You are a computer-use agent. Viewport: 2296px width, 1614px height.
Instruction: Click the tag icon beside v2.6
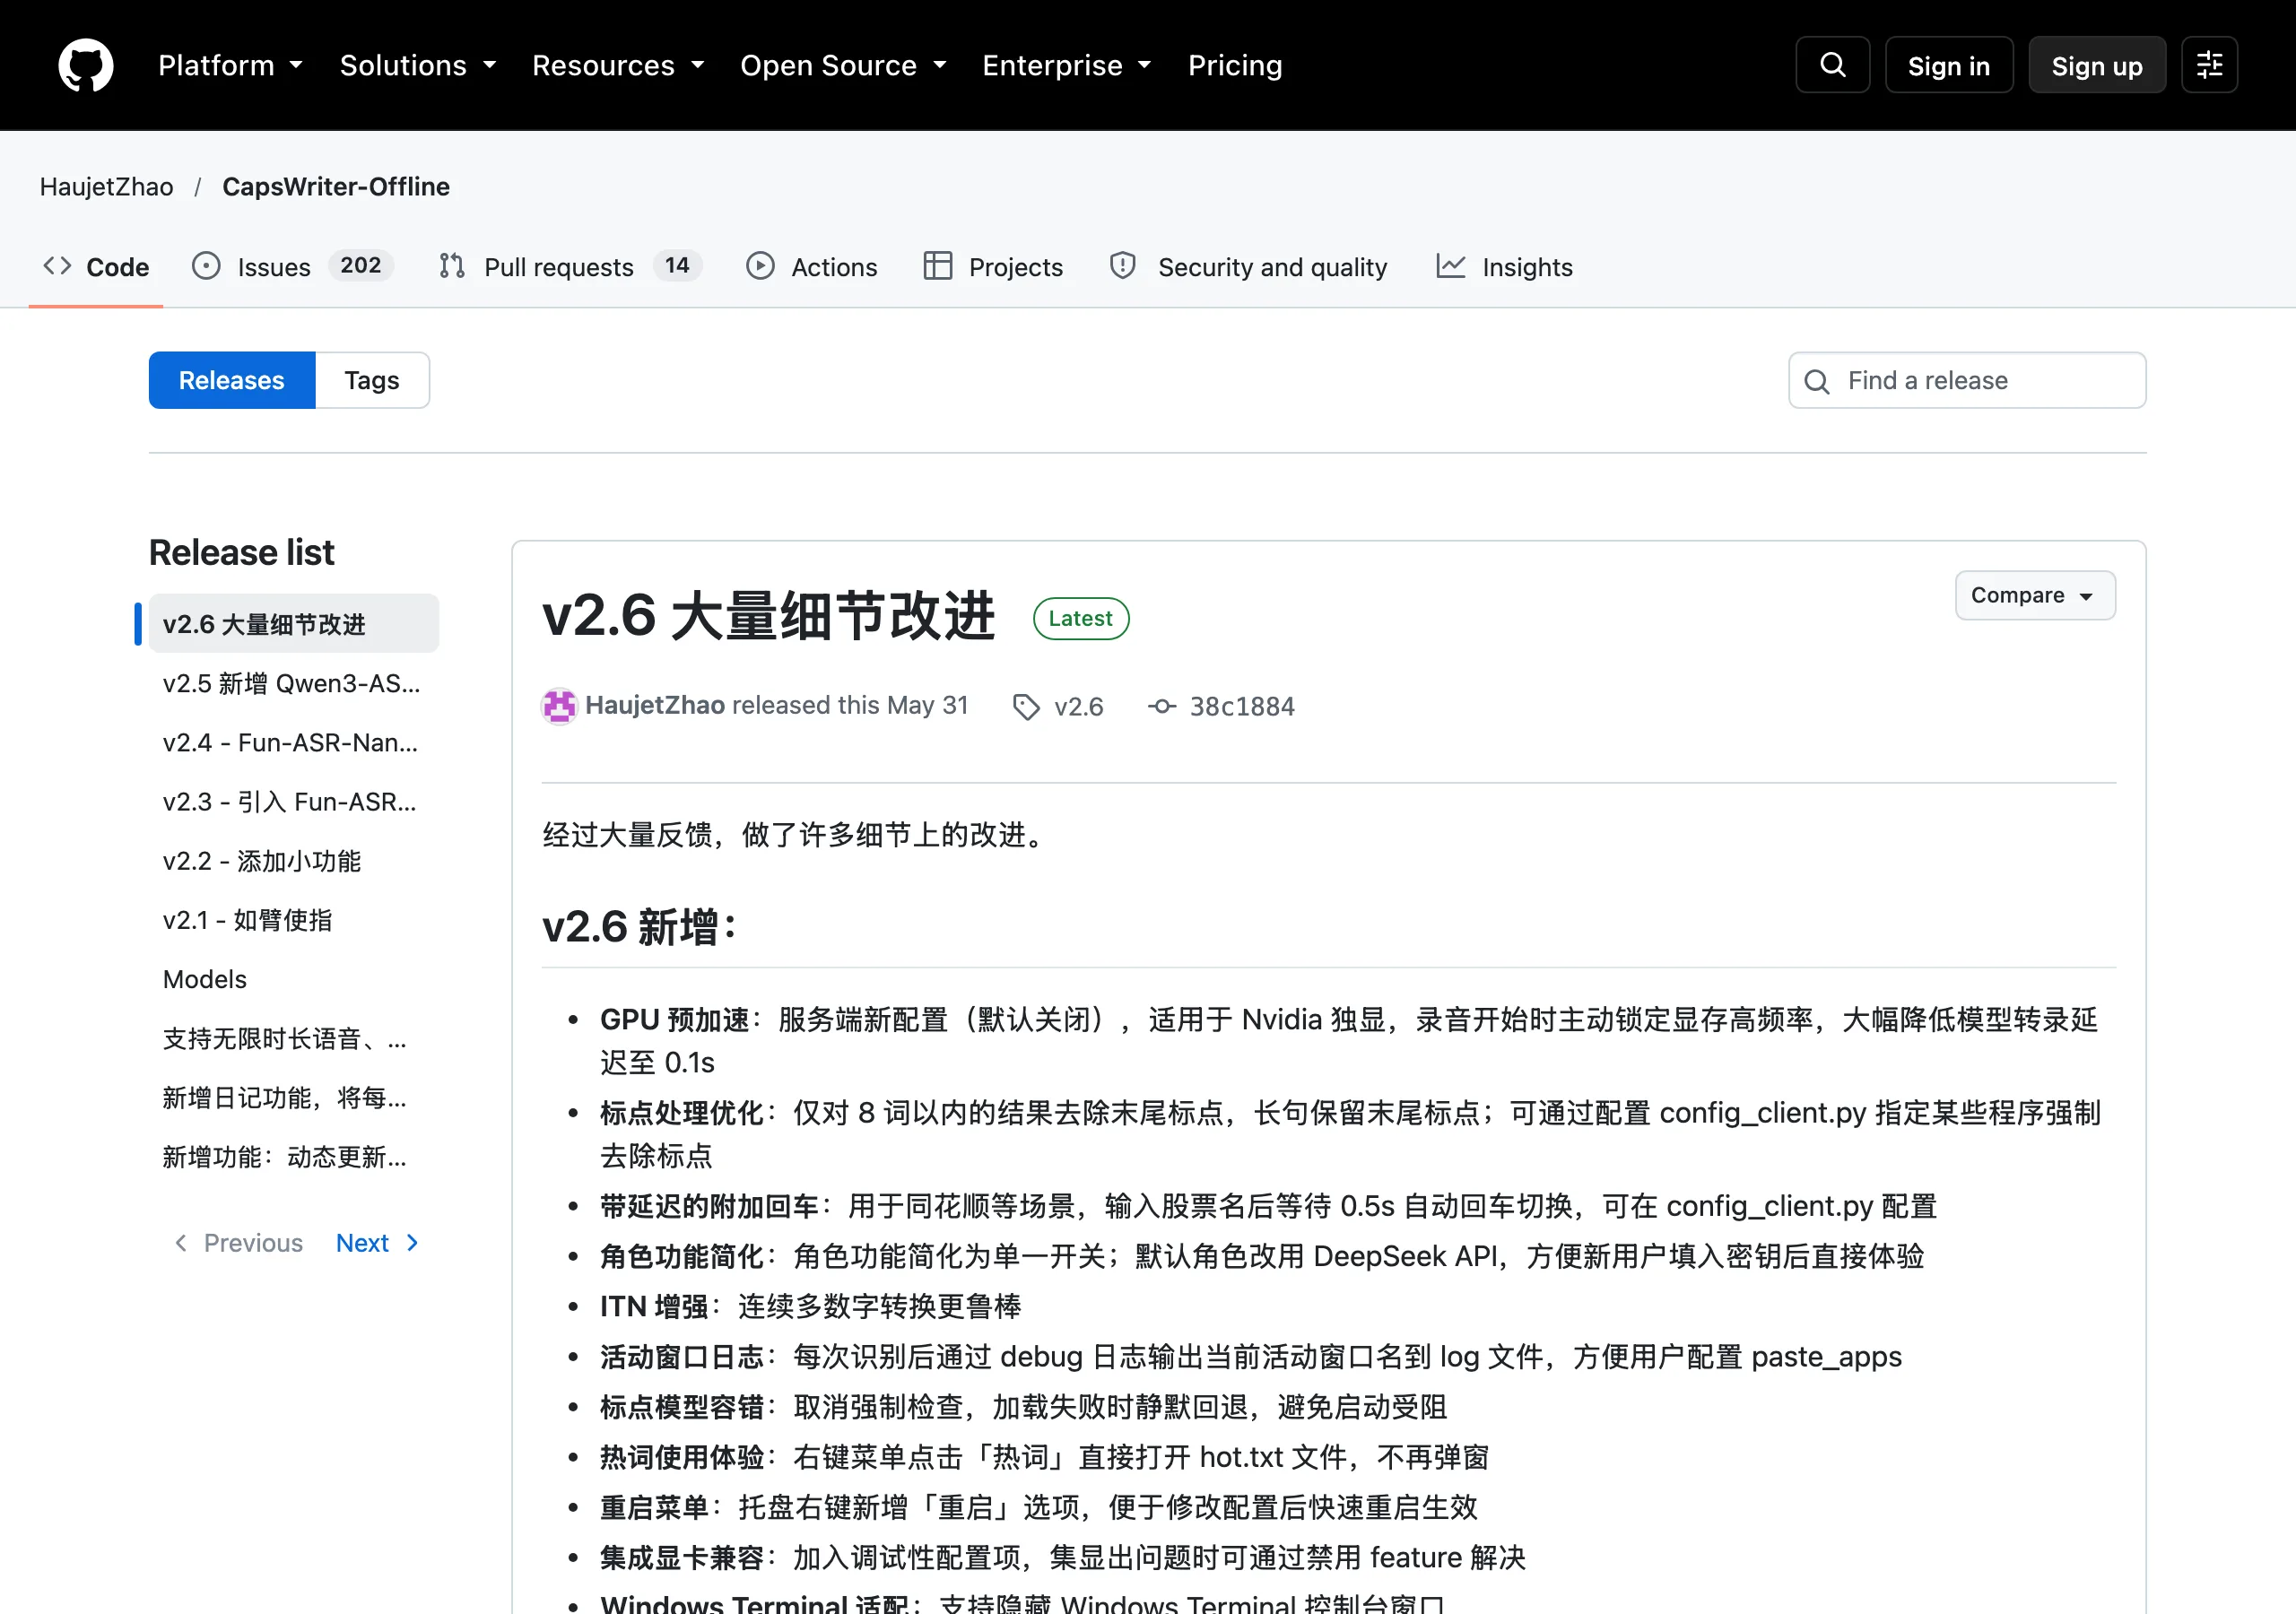[x=1026, y=707]
